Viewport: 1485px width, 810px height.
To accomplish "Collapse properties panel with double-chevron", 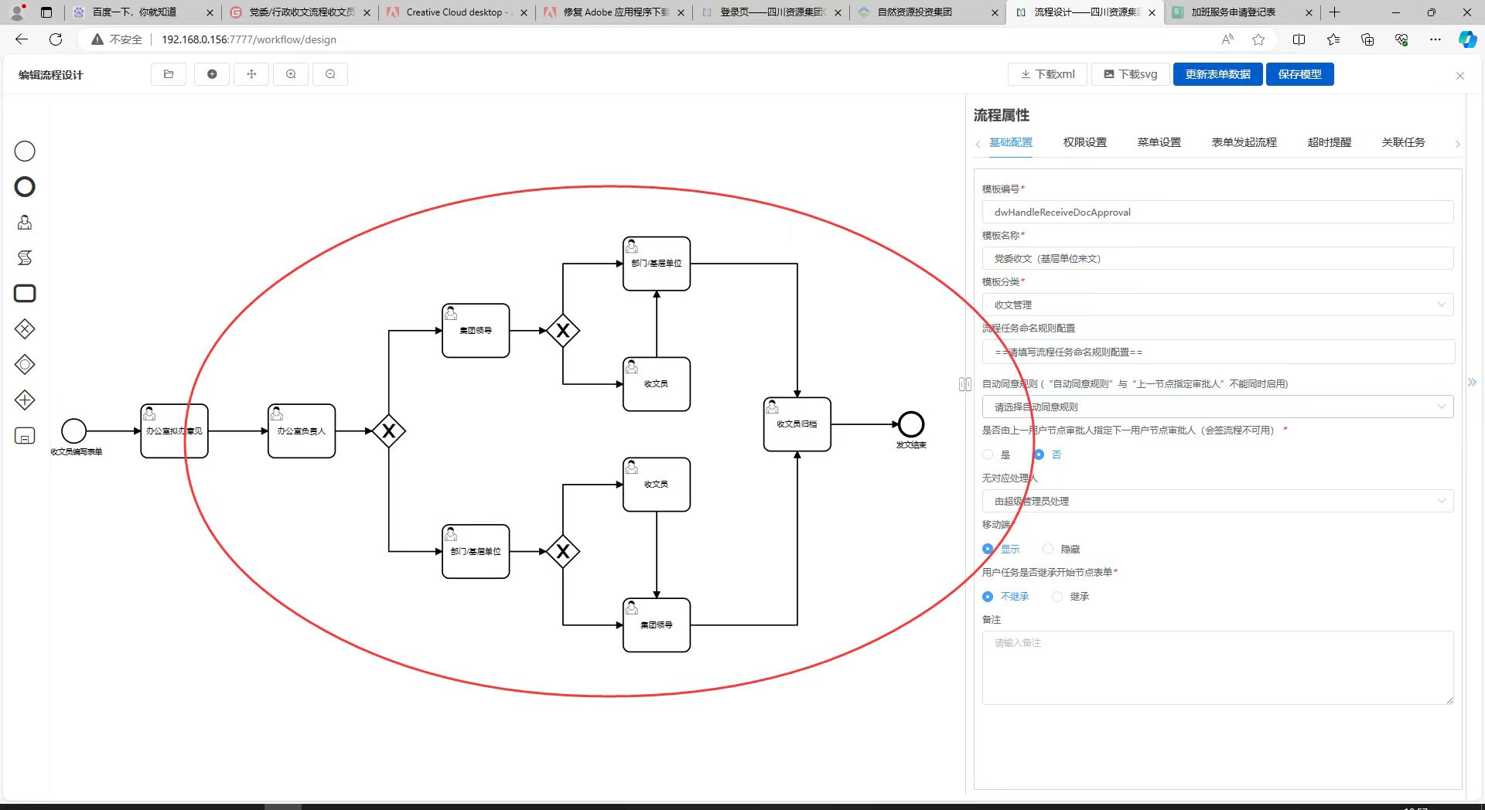I will point(1472,383).
